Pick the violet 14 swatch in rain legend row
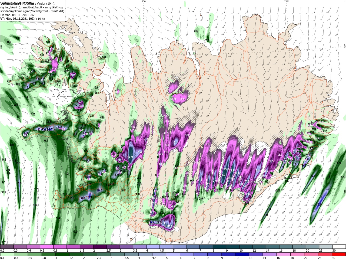Viewport: 346px width, 260px height. click(x=269, y=254)
